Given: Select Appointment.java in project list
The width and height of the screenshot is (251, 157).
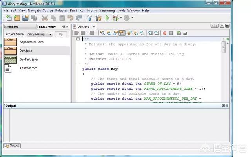Looking at the screenshot, I should 31,42.
